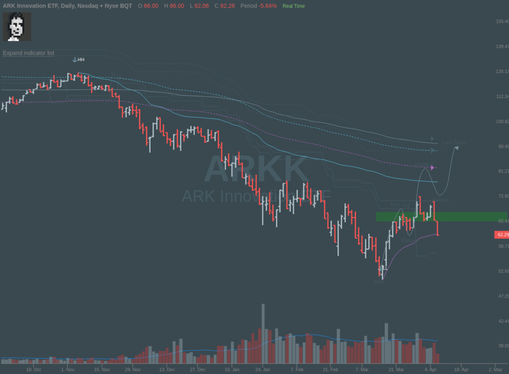Image resolution: width=509 pixels, height=374 pixels.
Task: Click the close value C 62.28
Action: [225, 6]
